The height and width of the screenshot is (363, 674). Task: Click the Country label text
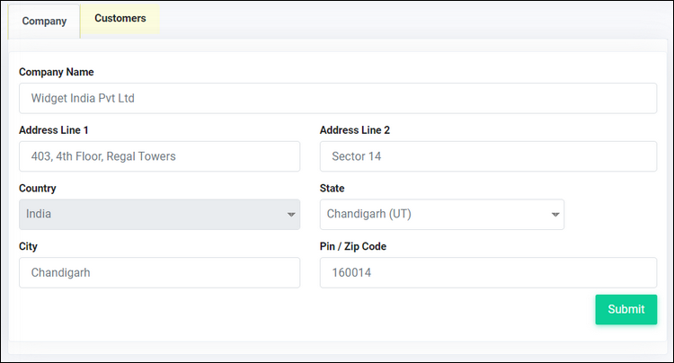(38, 188)
